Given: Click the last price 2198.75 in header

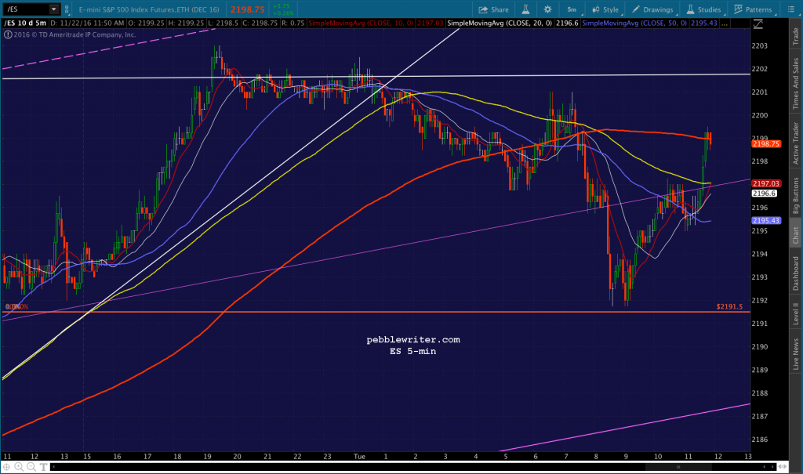Looking at the screenshot, I should [247, 9].
